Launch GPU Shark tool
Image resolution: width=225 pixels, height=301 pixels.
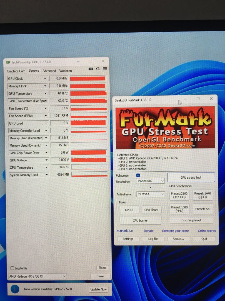click(151, 210)
